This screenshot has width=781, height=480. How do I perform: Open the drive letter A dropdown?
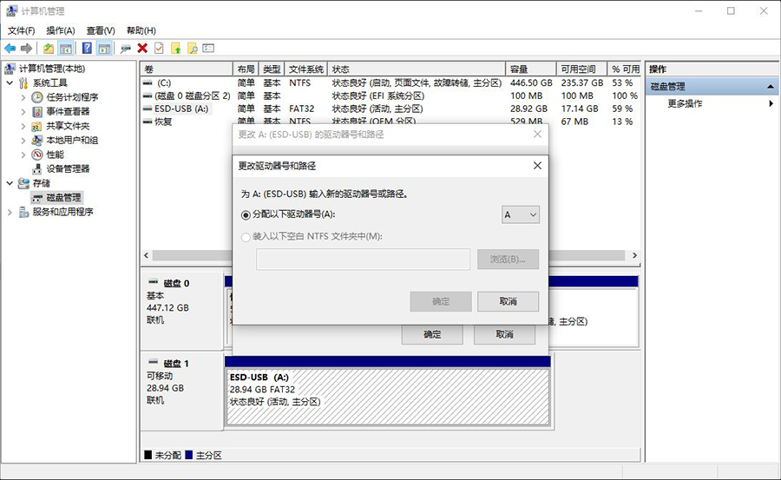[521, 215]
